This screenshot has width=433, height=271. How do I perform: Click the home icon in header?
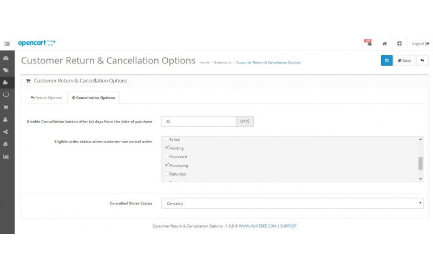(384, 43)
